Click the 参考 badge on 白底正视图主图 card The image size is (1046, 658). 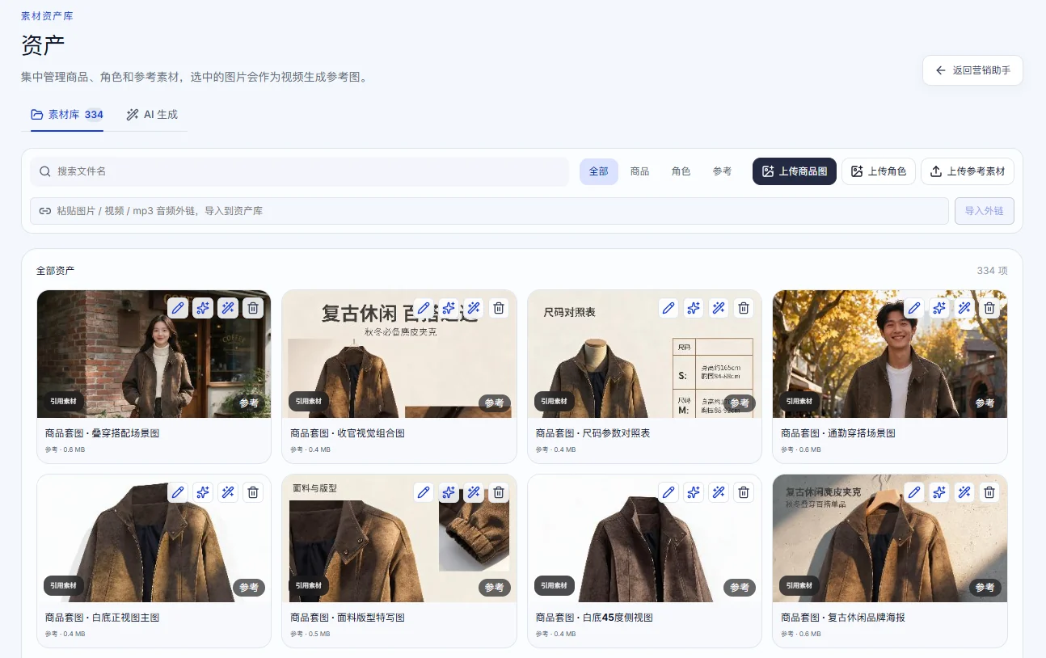point(249,588)
